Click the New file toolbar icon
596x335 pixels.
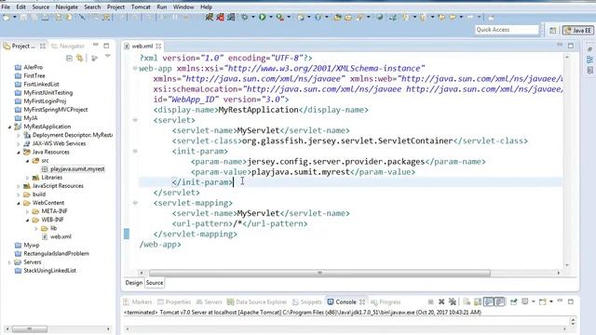7,18
